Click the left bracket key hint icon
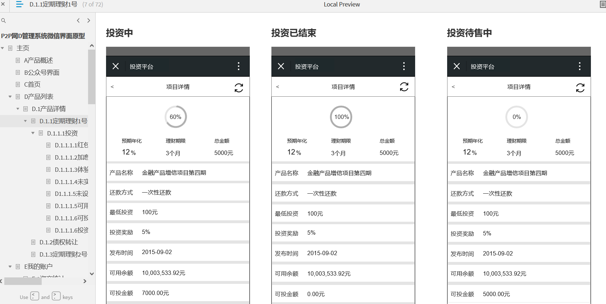 [x=35, y=296]
